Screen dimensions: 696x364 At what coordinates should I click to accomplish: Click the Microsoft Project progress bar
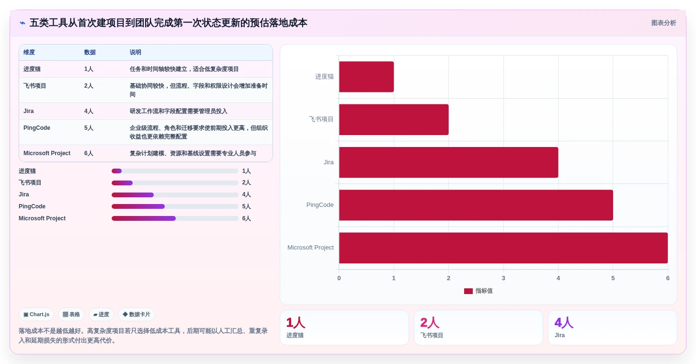tap(175, 218)
